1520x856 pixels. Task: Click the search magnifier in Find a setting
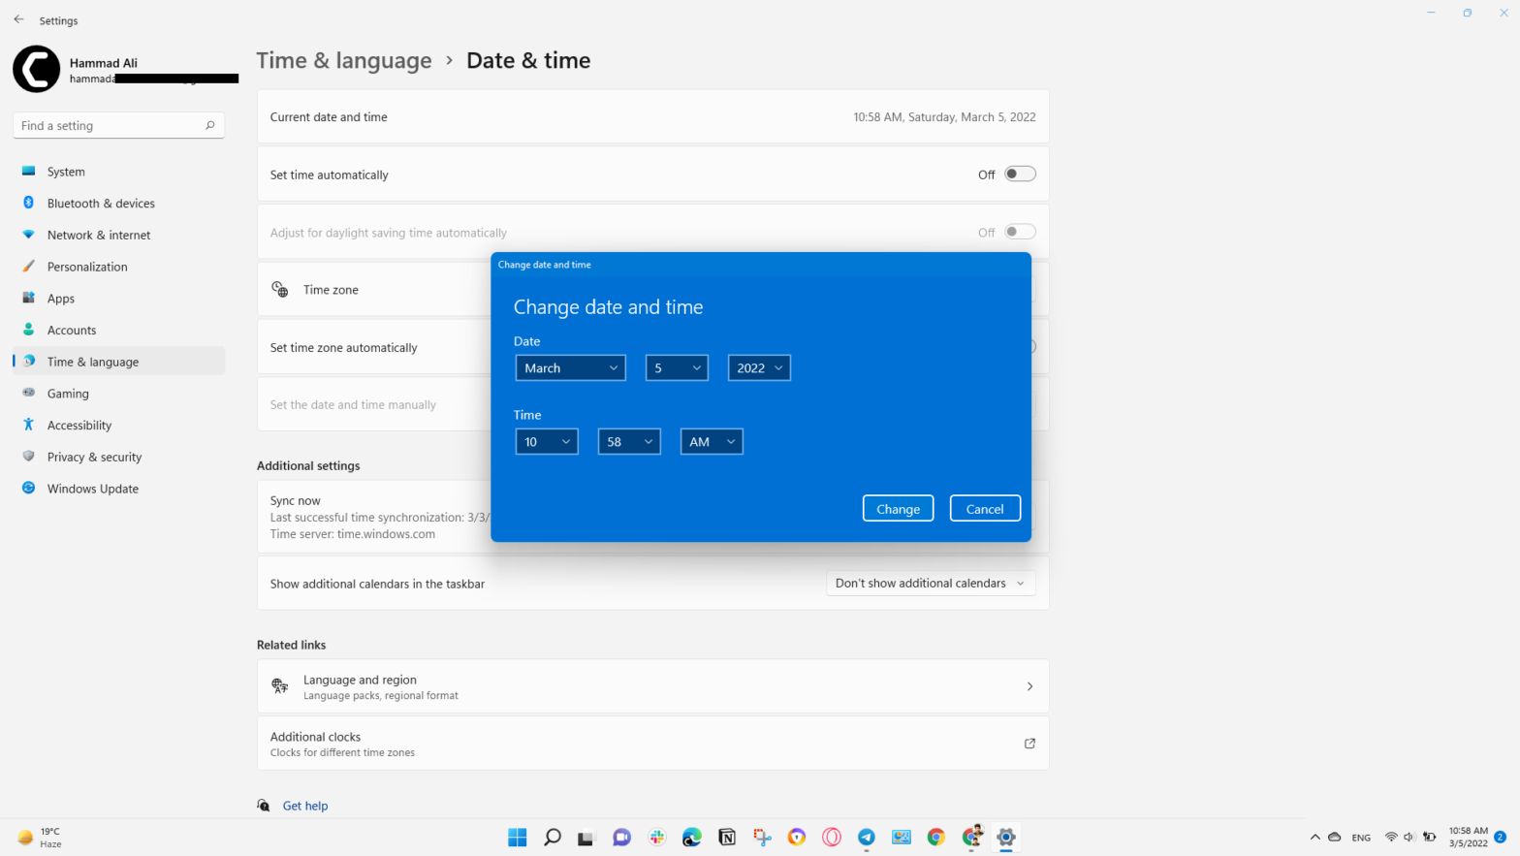point(209,125)
